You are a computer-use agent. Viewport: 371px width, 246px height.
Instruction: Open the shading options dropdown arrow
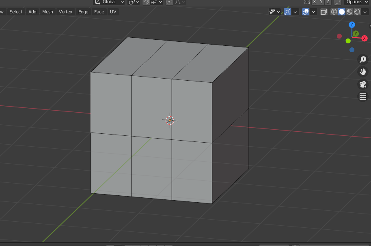(x=365, y=12)
